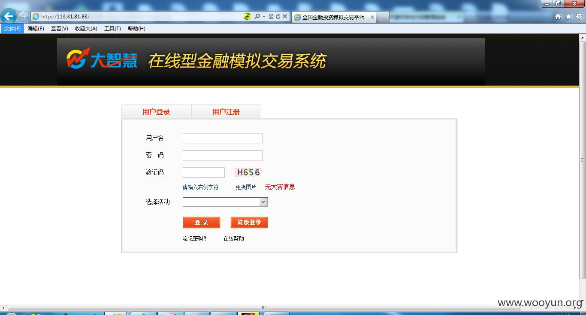This screenshot has width=586, height=315.
Task: Click the 用户名 label text
Action: 155,138
